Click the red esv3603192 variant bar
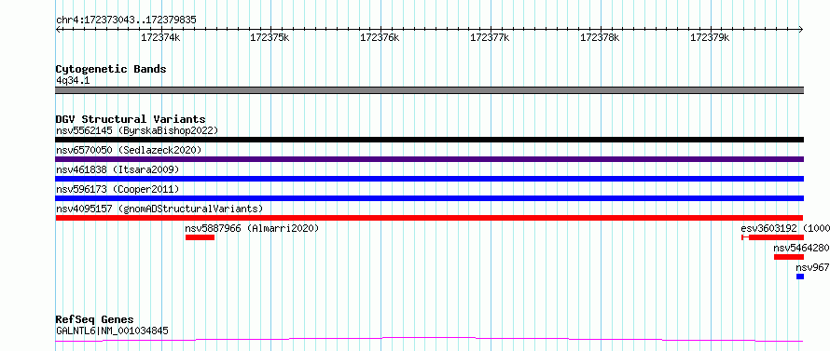Screen dimensions: 830x351 tap(772, 237)
